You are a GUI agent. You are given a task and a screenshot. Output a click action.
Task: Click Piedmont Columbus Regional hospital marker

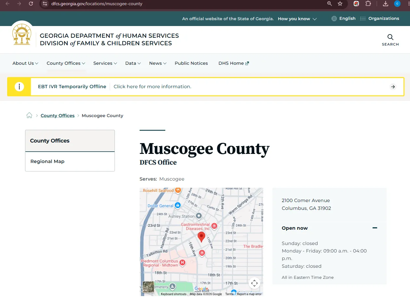point(183,262)
